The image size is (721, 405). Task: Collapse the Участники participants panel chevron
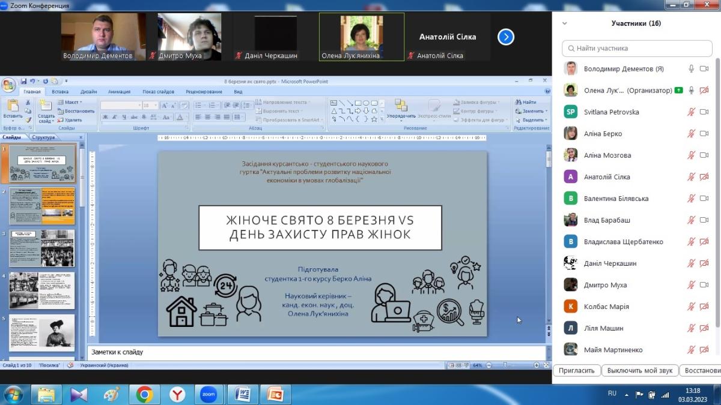click(564, 23)
